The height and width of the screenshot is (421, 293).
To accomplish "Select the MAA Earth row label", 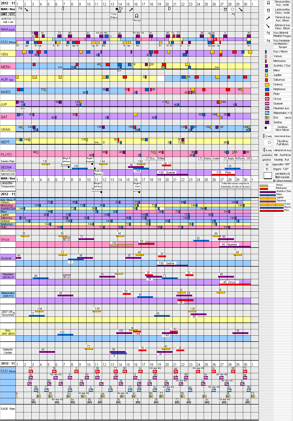I will tap(8, 29).
